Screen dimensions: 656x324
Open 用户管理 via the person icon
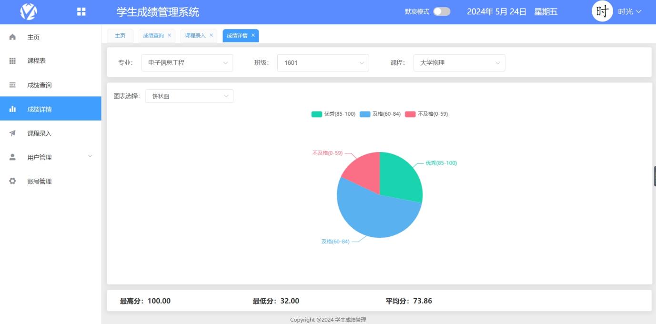pyautogui.click(x=12, y=157)
